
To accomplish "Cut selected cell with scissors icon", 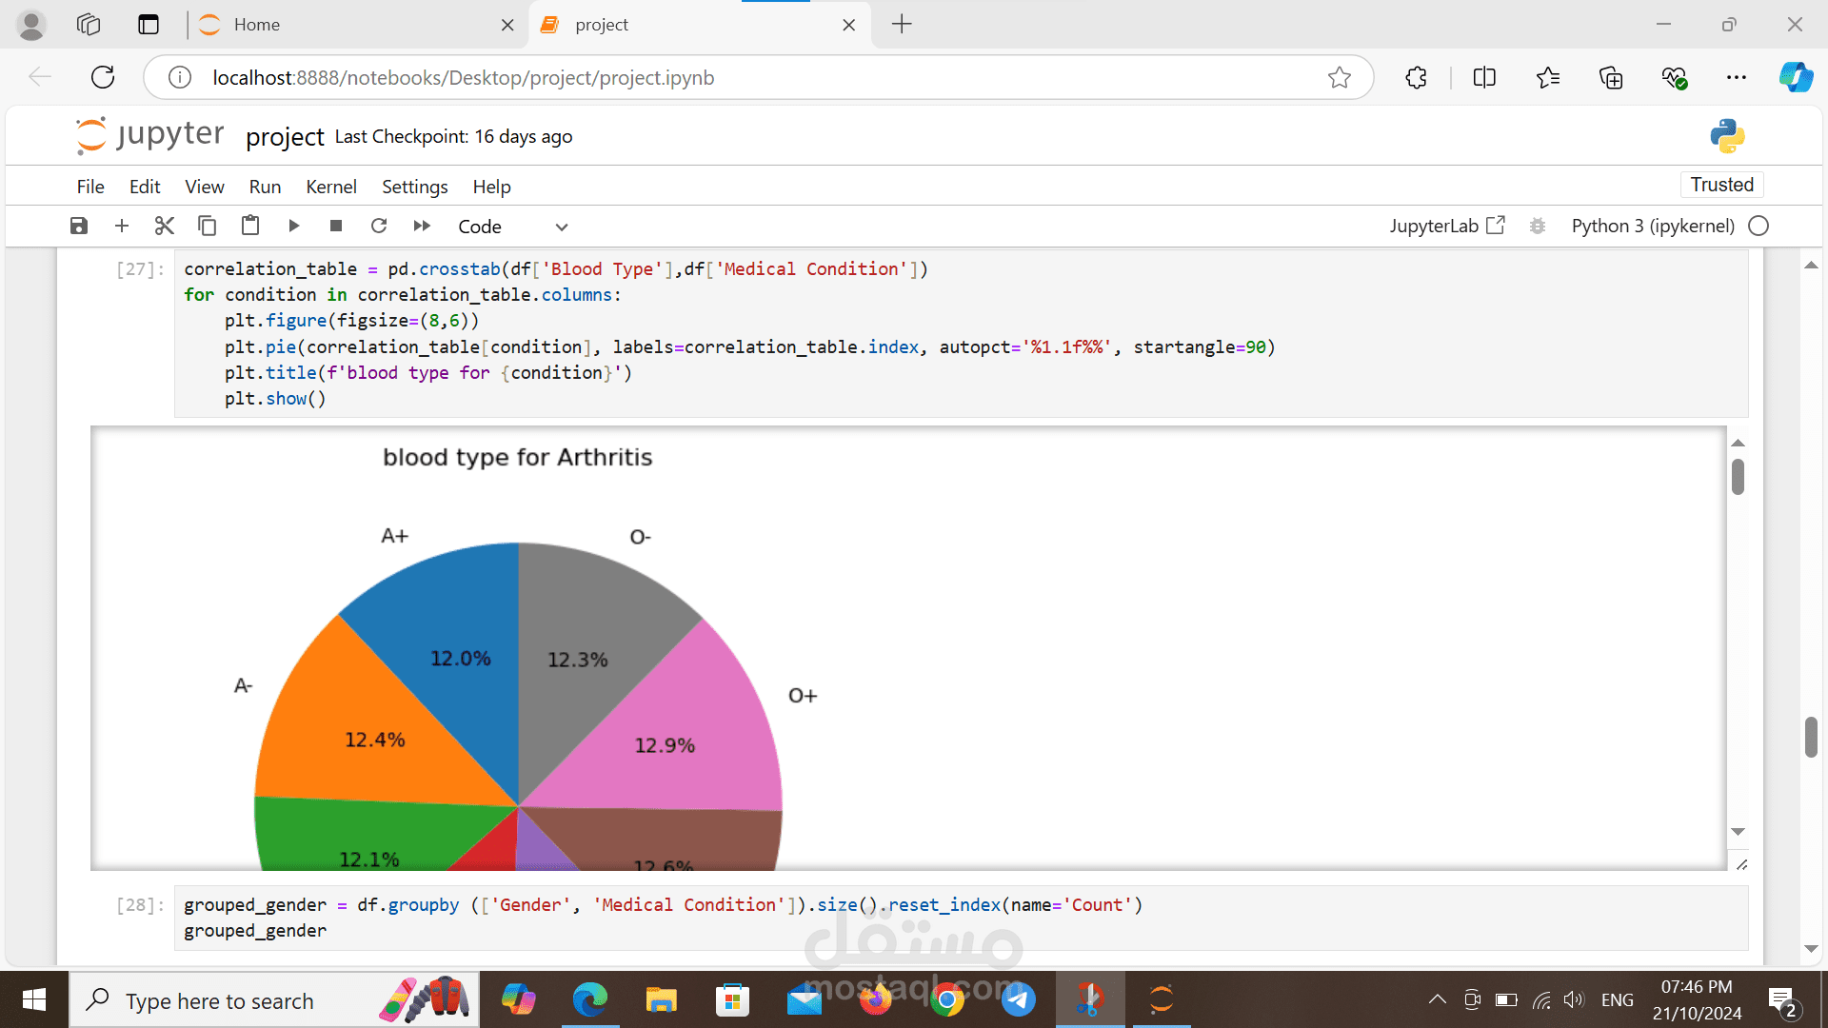I will 165,227.
